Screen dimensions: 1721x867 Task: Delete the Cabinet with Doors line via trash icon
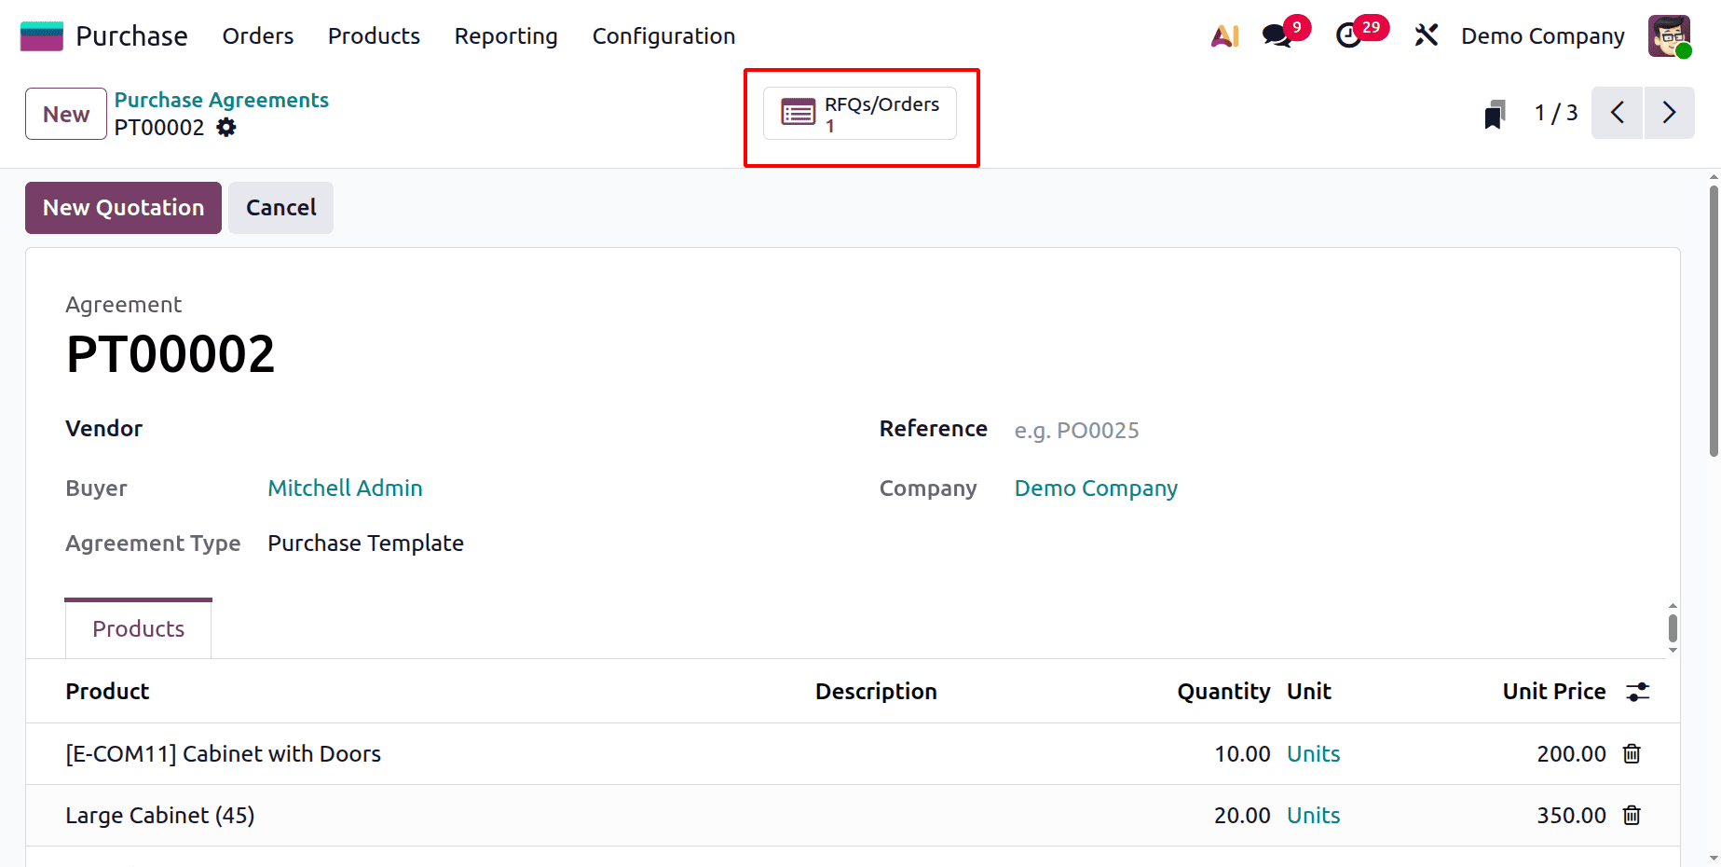pyautogui.click(x=1632, y=753)
